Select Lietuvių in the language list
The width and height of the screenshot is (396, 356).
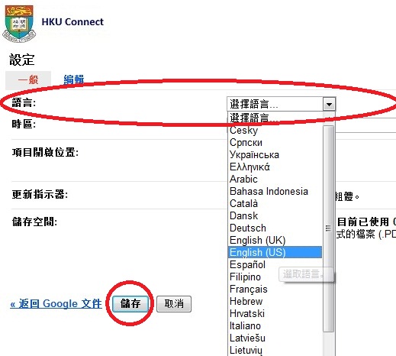pos(275,350)
